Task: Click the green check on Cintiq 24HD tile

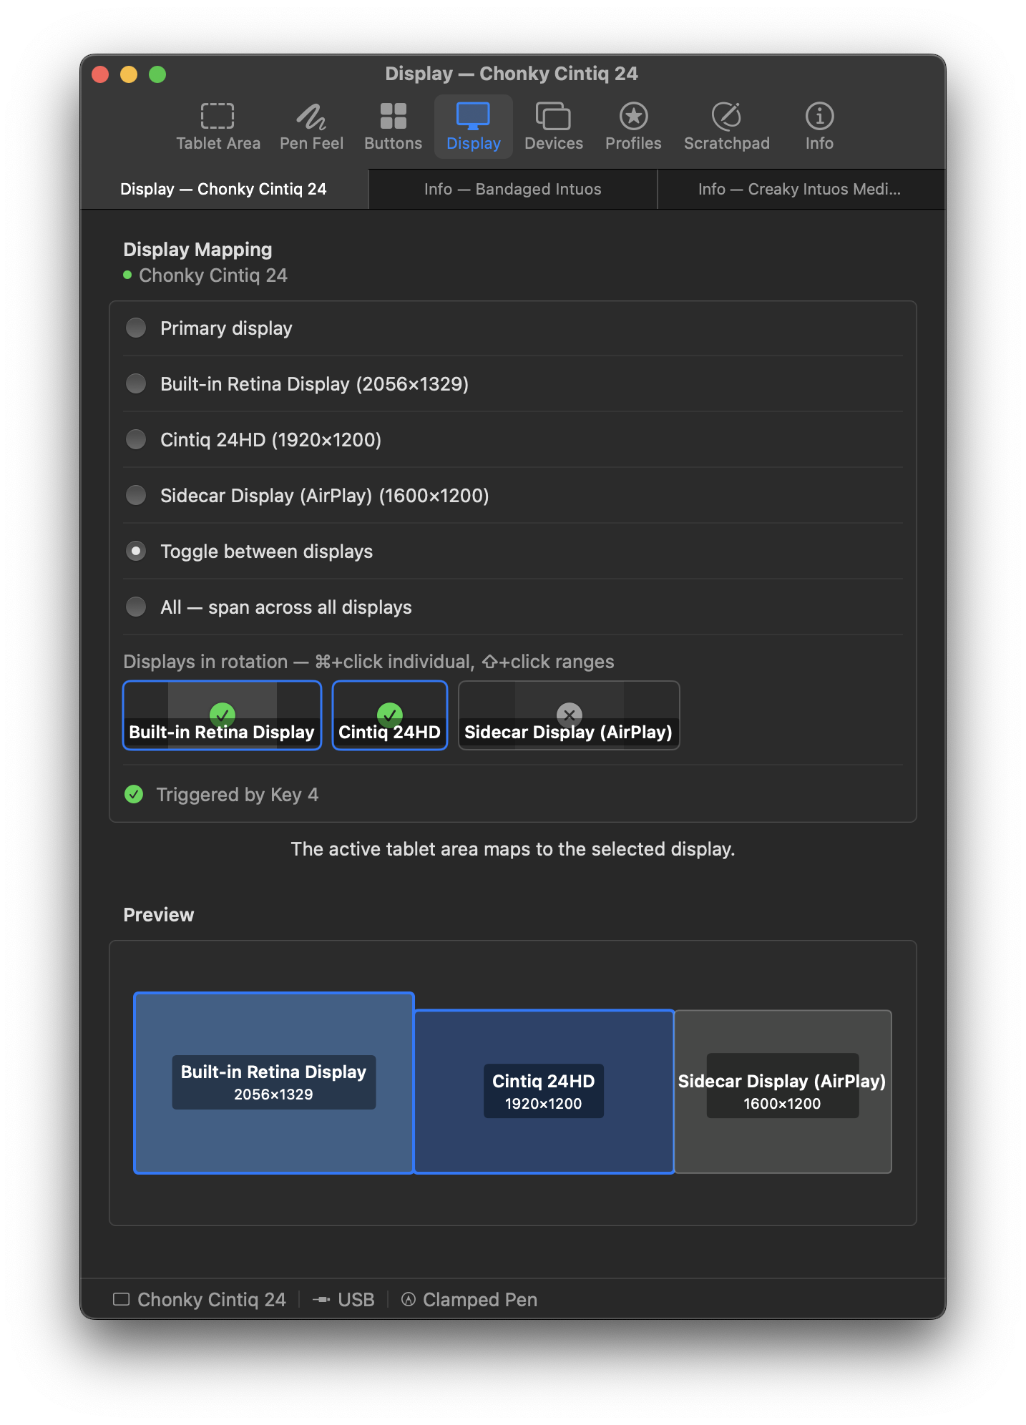Action: click(x=390, y=714)
